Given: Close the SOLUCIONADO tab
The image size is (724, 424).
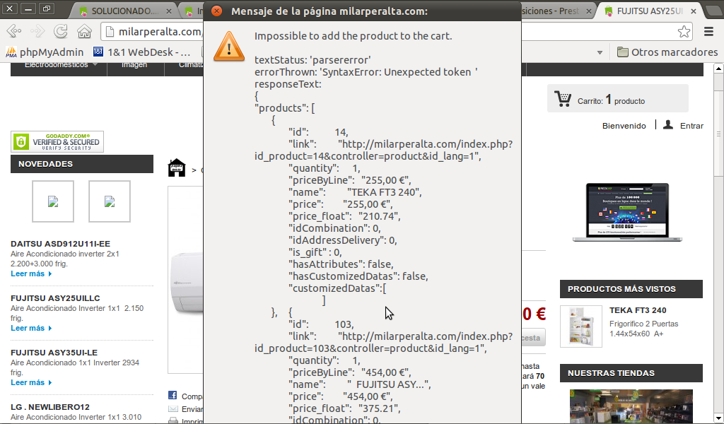Looking at the screenshot, I should click(x=168, y=11).
